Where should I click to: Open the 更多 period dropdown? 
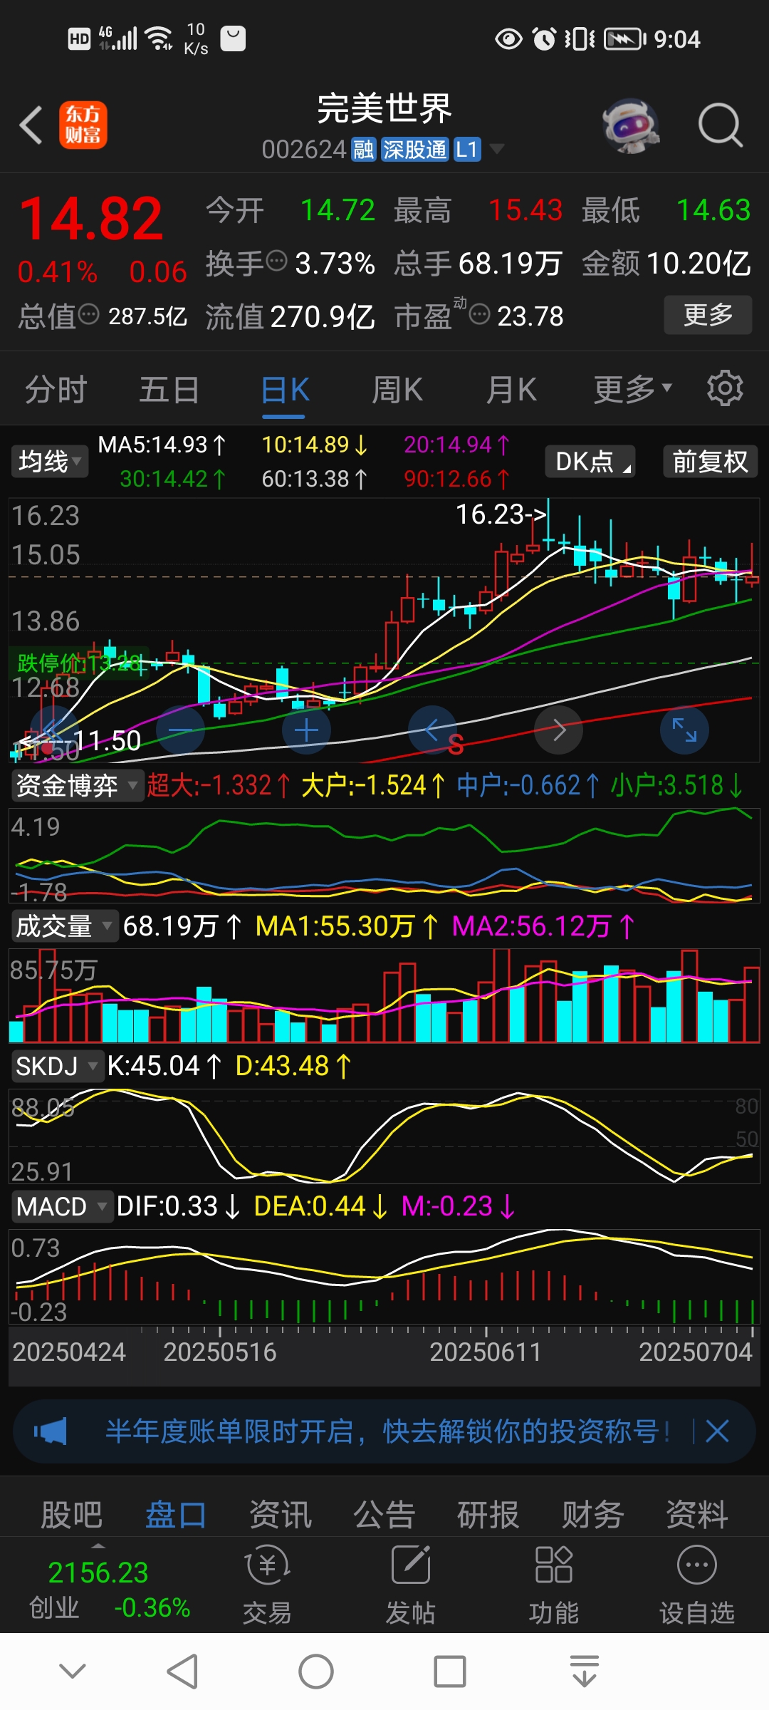[633, 389]
